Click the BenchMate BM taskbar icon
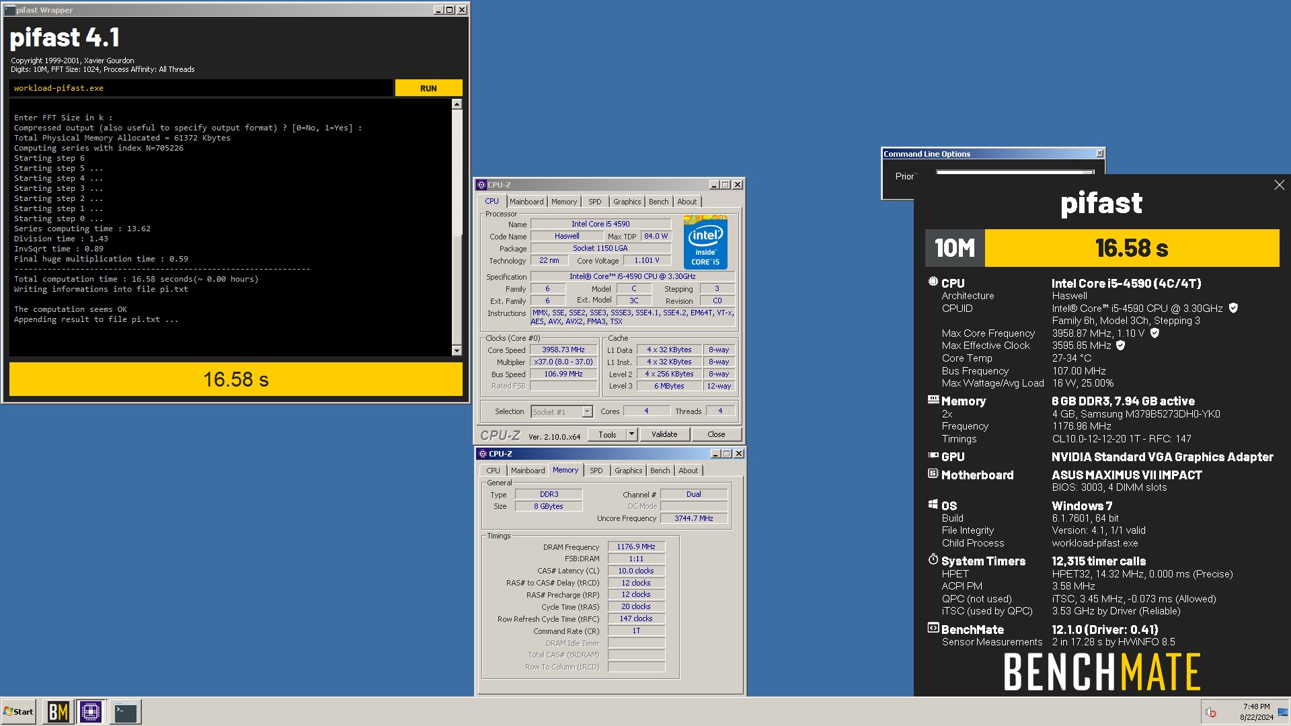 [x=58, y=711]
